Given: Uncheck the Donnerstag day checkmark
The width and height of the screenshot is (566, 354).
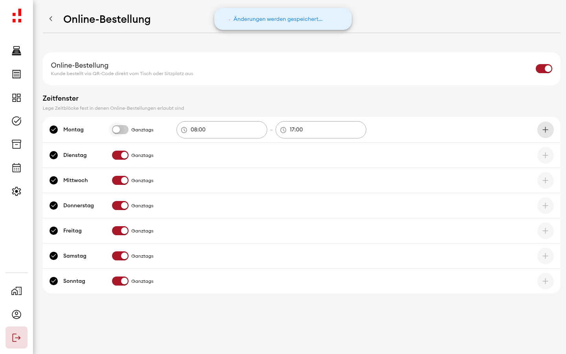Looking at the screenshot, I should click(54, 205).
